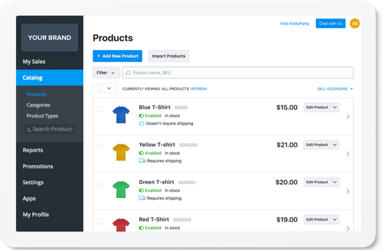Screen dimensions: 385x250
Task: Click the Red T-Shirt product name
Action: pyautogui.click(x=154, y=219)
